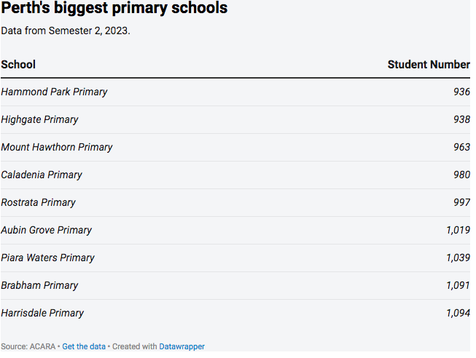Click the 1,019 student count

457,231
